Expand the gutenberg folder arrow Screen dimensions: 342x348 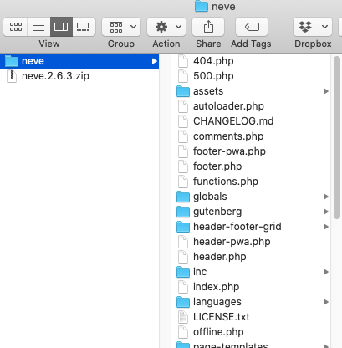(325, 212)
